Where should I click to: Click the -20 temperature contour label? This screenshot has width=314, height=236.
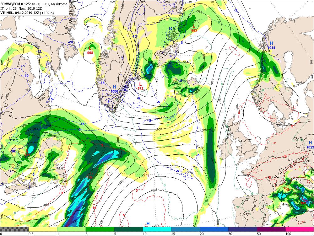pos(70,42)
